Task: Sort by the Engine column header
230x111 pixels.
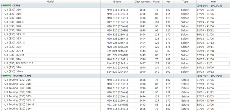Action: (117, 2)
